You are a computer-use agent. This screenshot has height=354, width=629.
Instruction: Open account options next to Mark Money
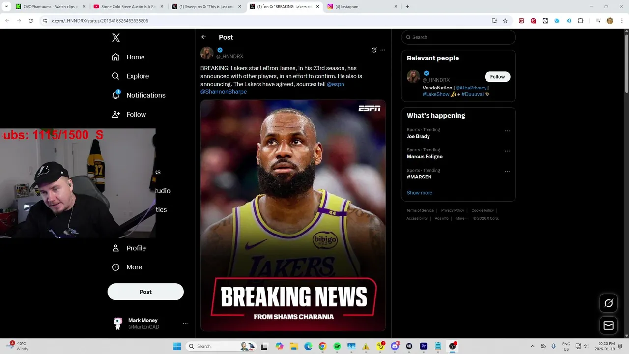pos(185,324)
